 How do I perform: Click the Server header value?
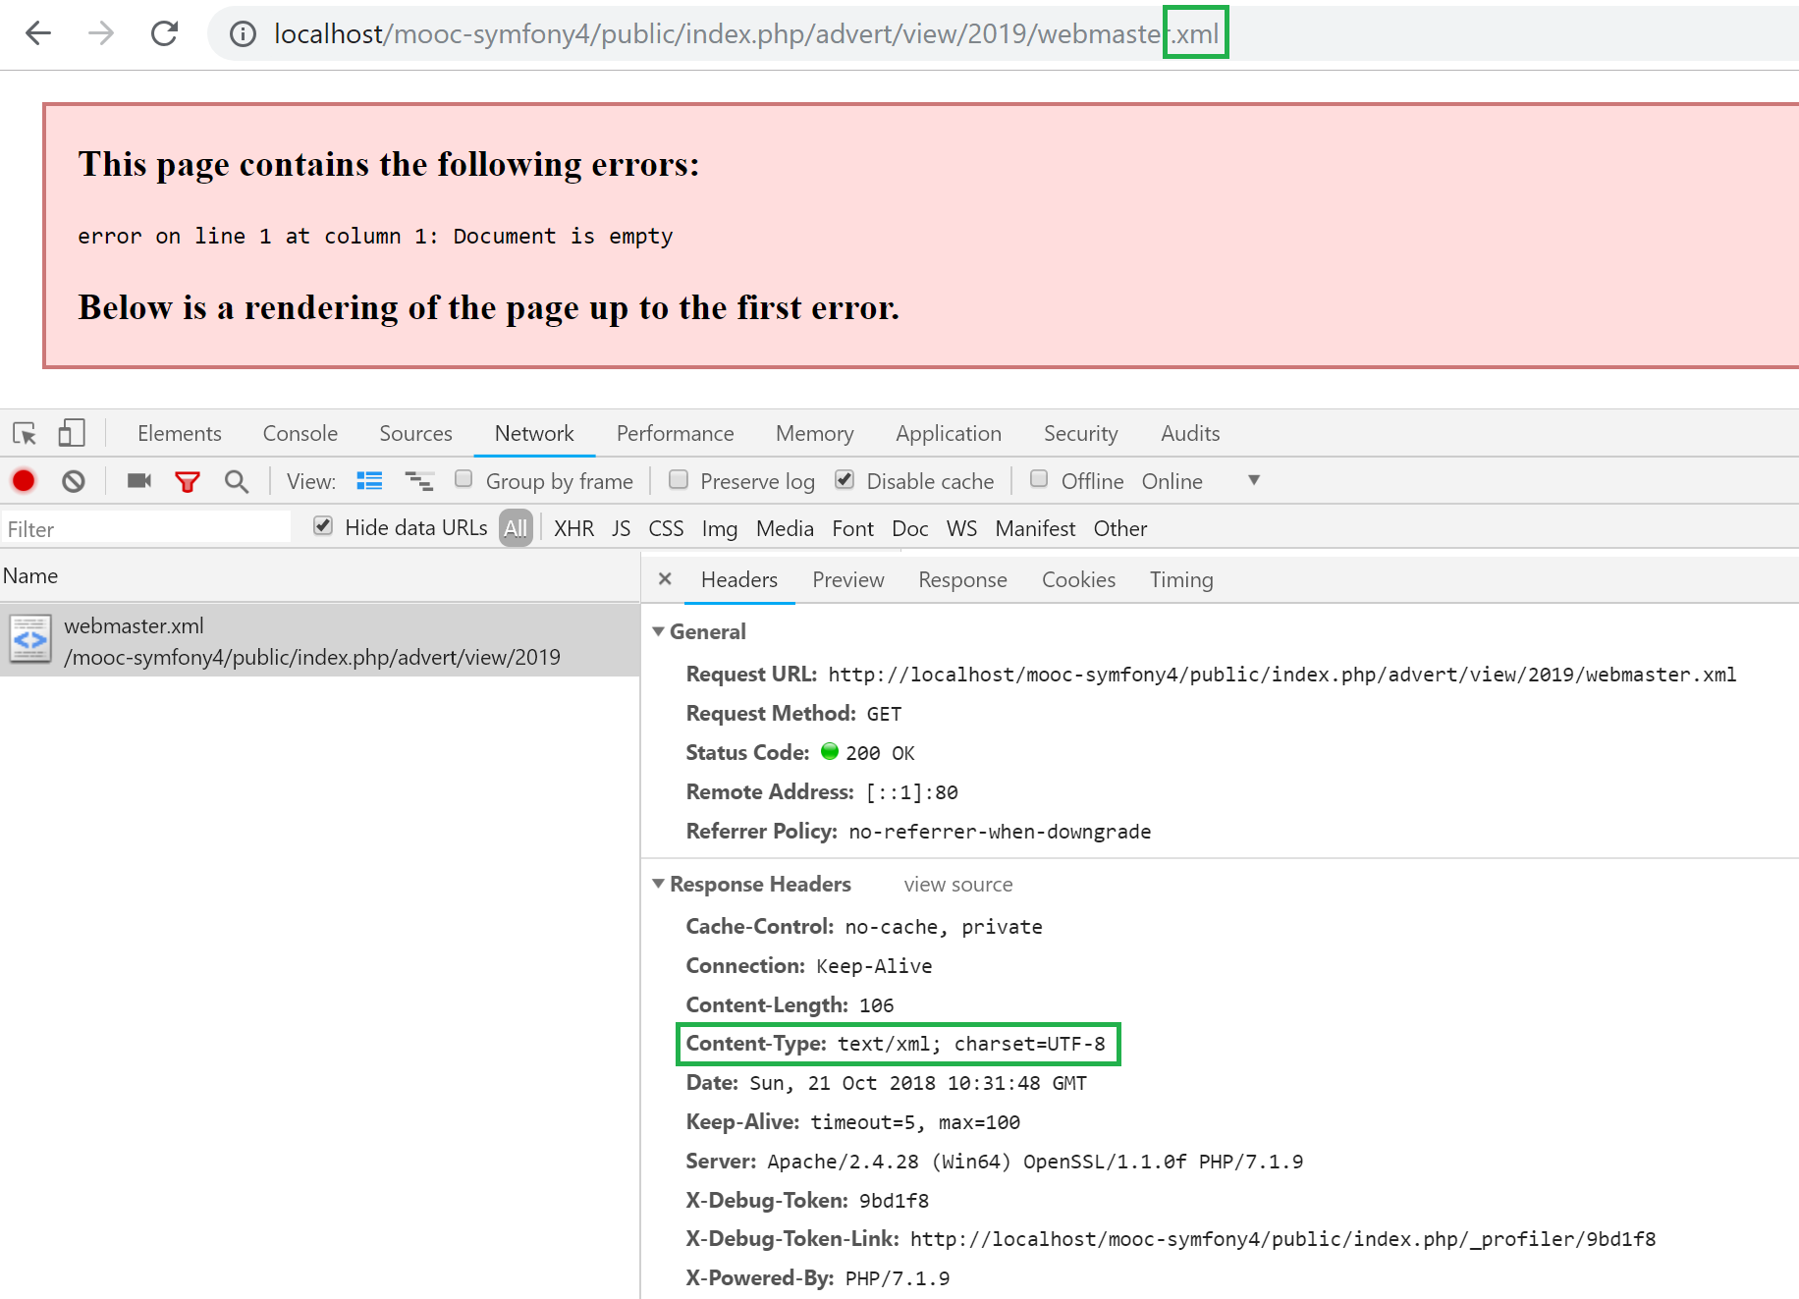tap(1035, 1162)
